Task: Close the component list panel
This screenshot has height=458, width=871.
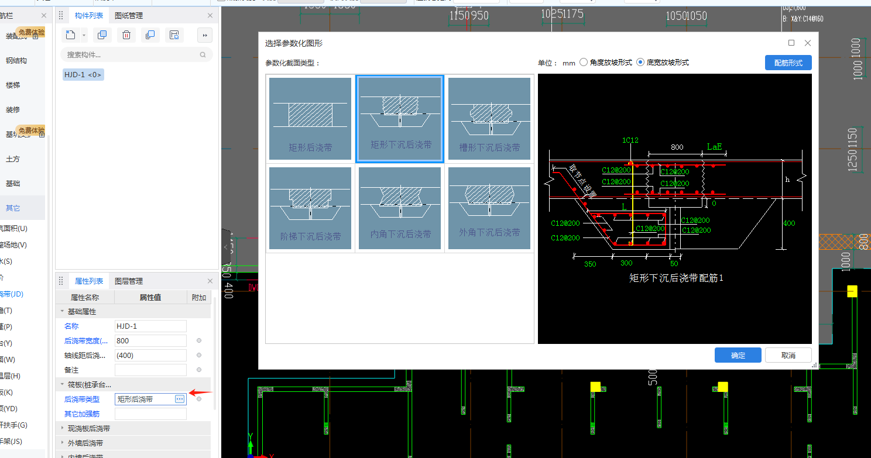Action: coord(210,16)
